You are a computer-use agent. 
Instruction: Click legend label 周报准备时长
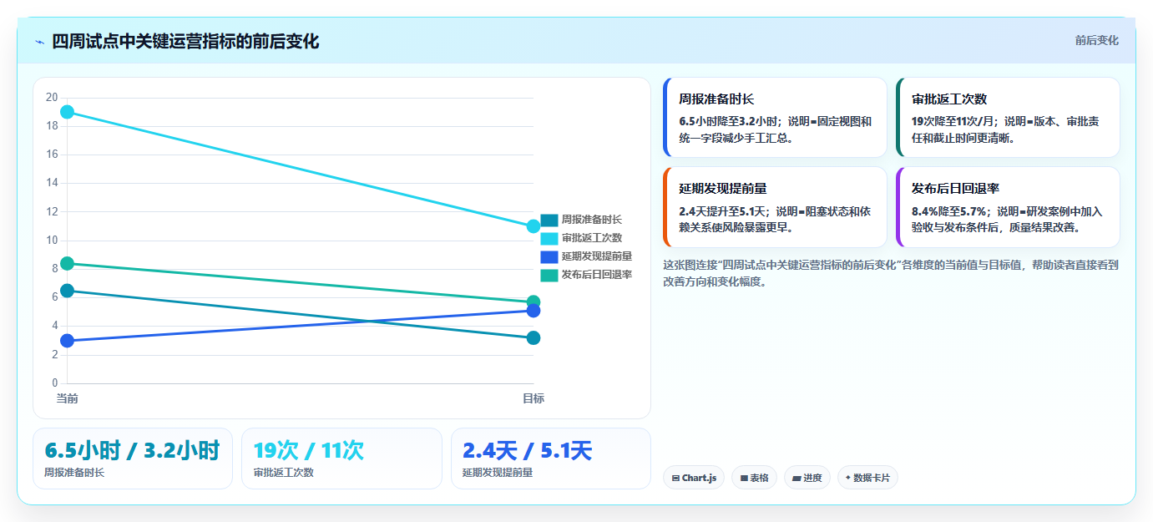592,220
